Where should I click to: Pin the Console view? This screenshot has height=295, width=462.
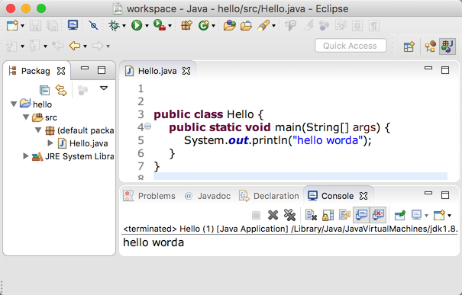click(x=400, y=215)
